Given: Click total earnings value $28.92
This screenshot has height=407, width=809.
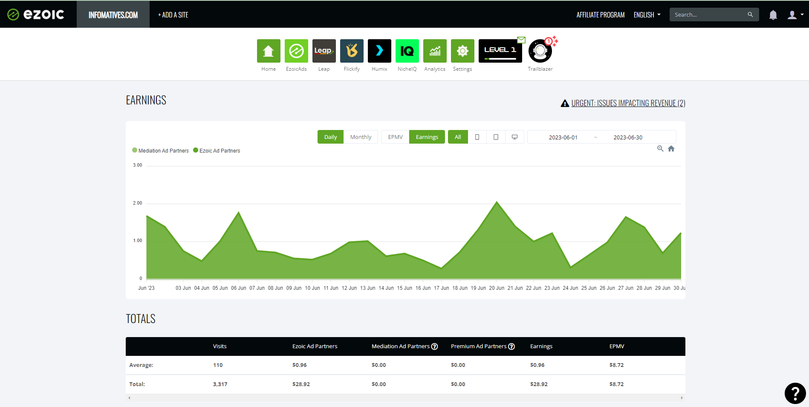Looking at the screenshot, I should (x=539, y=384).
